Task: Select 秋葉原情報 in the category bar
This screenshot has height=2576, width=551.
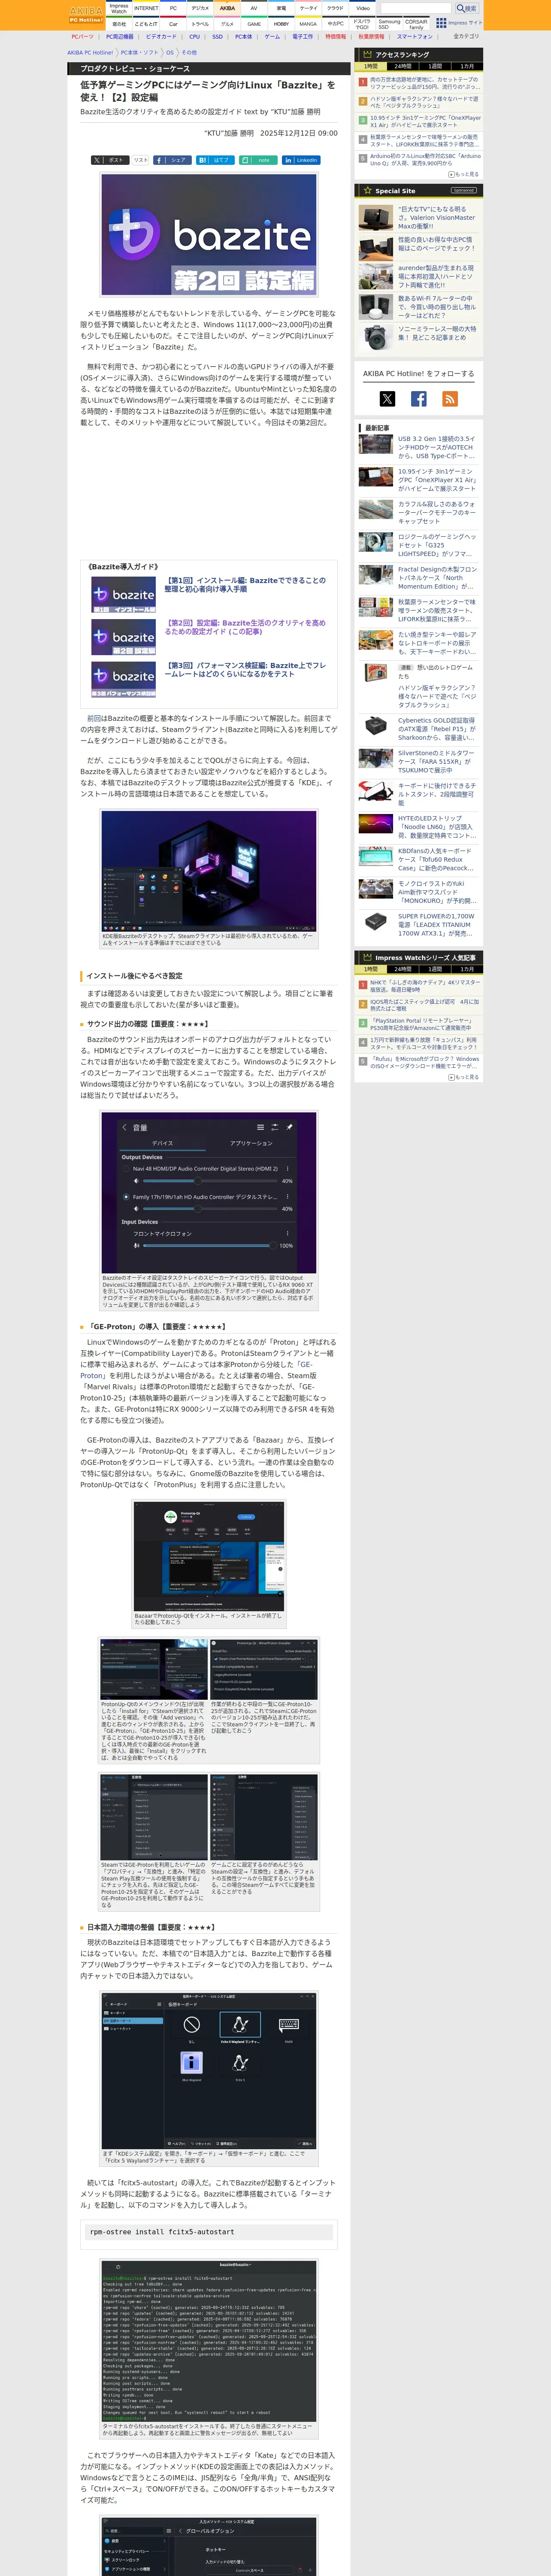Action: point(371,36)
